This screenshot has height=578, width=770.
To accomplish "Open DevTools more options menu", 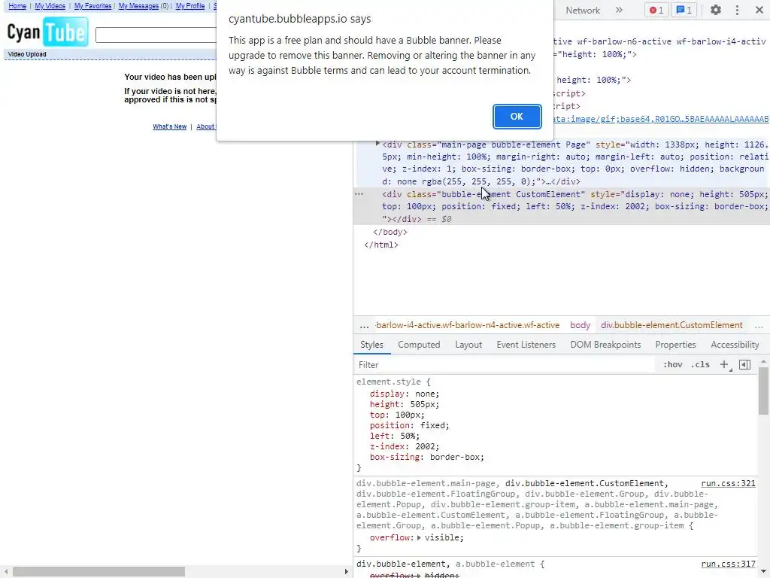I will coord(737,10).
